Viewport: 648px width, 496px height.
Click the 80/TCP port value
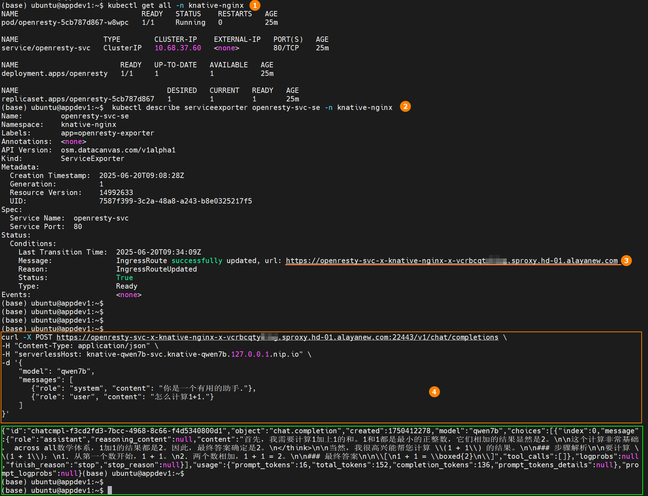click(x=286, y=48)
